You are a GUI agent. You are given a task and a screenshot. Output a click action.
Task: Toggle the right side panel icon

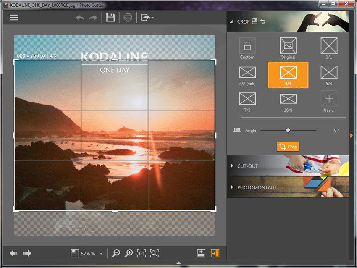tap(215, 253)
